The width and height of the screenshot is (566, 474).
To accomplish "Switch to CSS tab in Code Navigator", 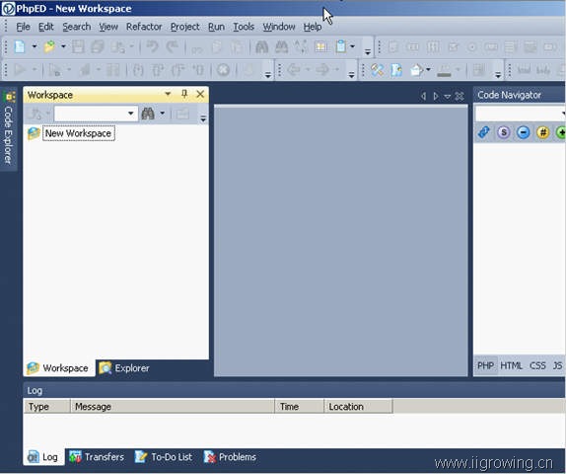I will tap(537, 366).
